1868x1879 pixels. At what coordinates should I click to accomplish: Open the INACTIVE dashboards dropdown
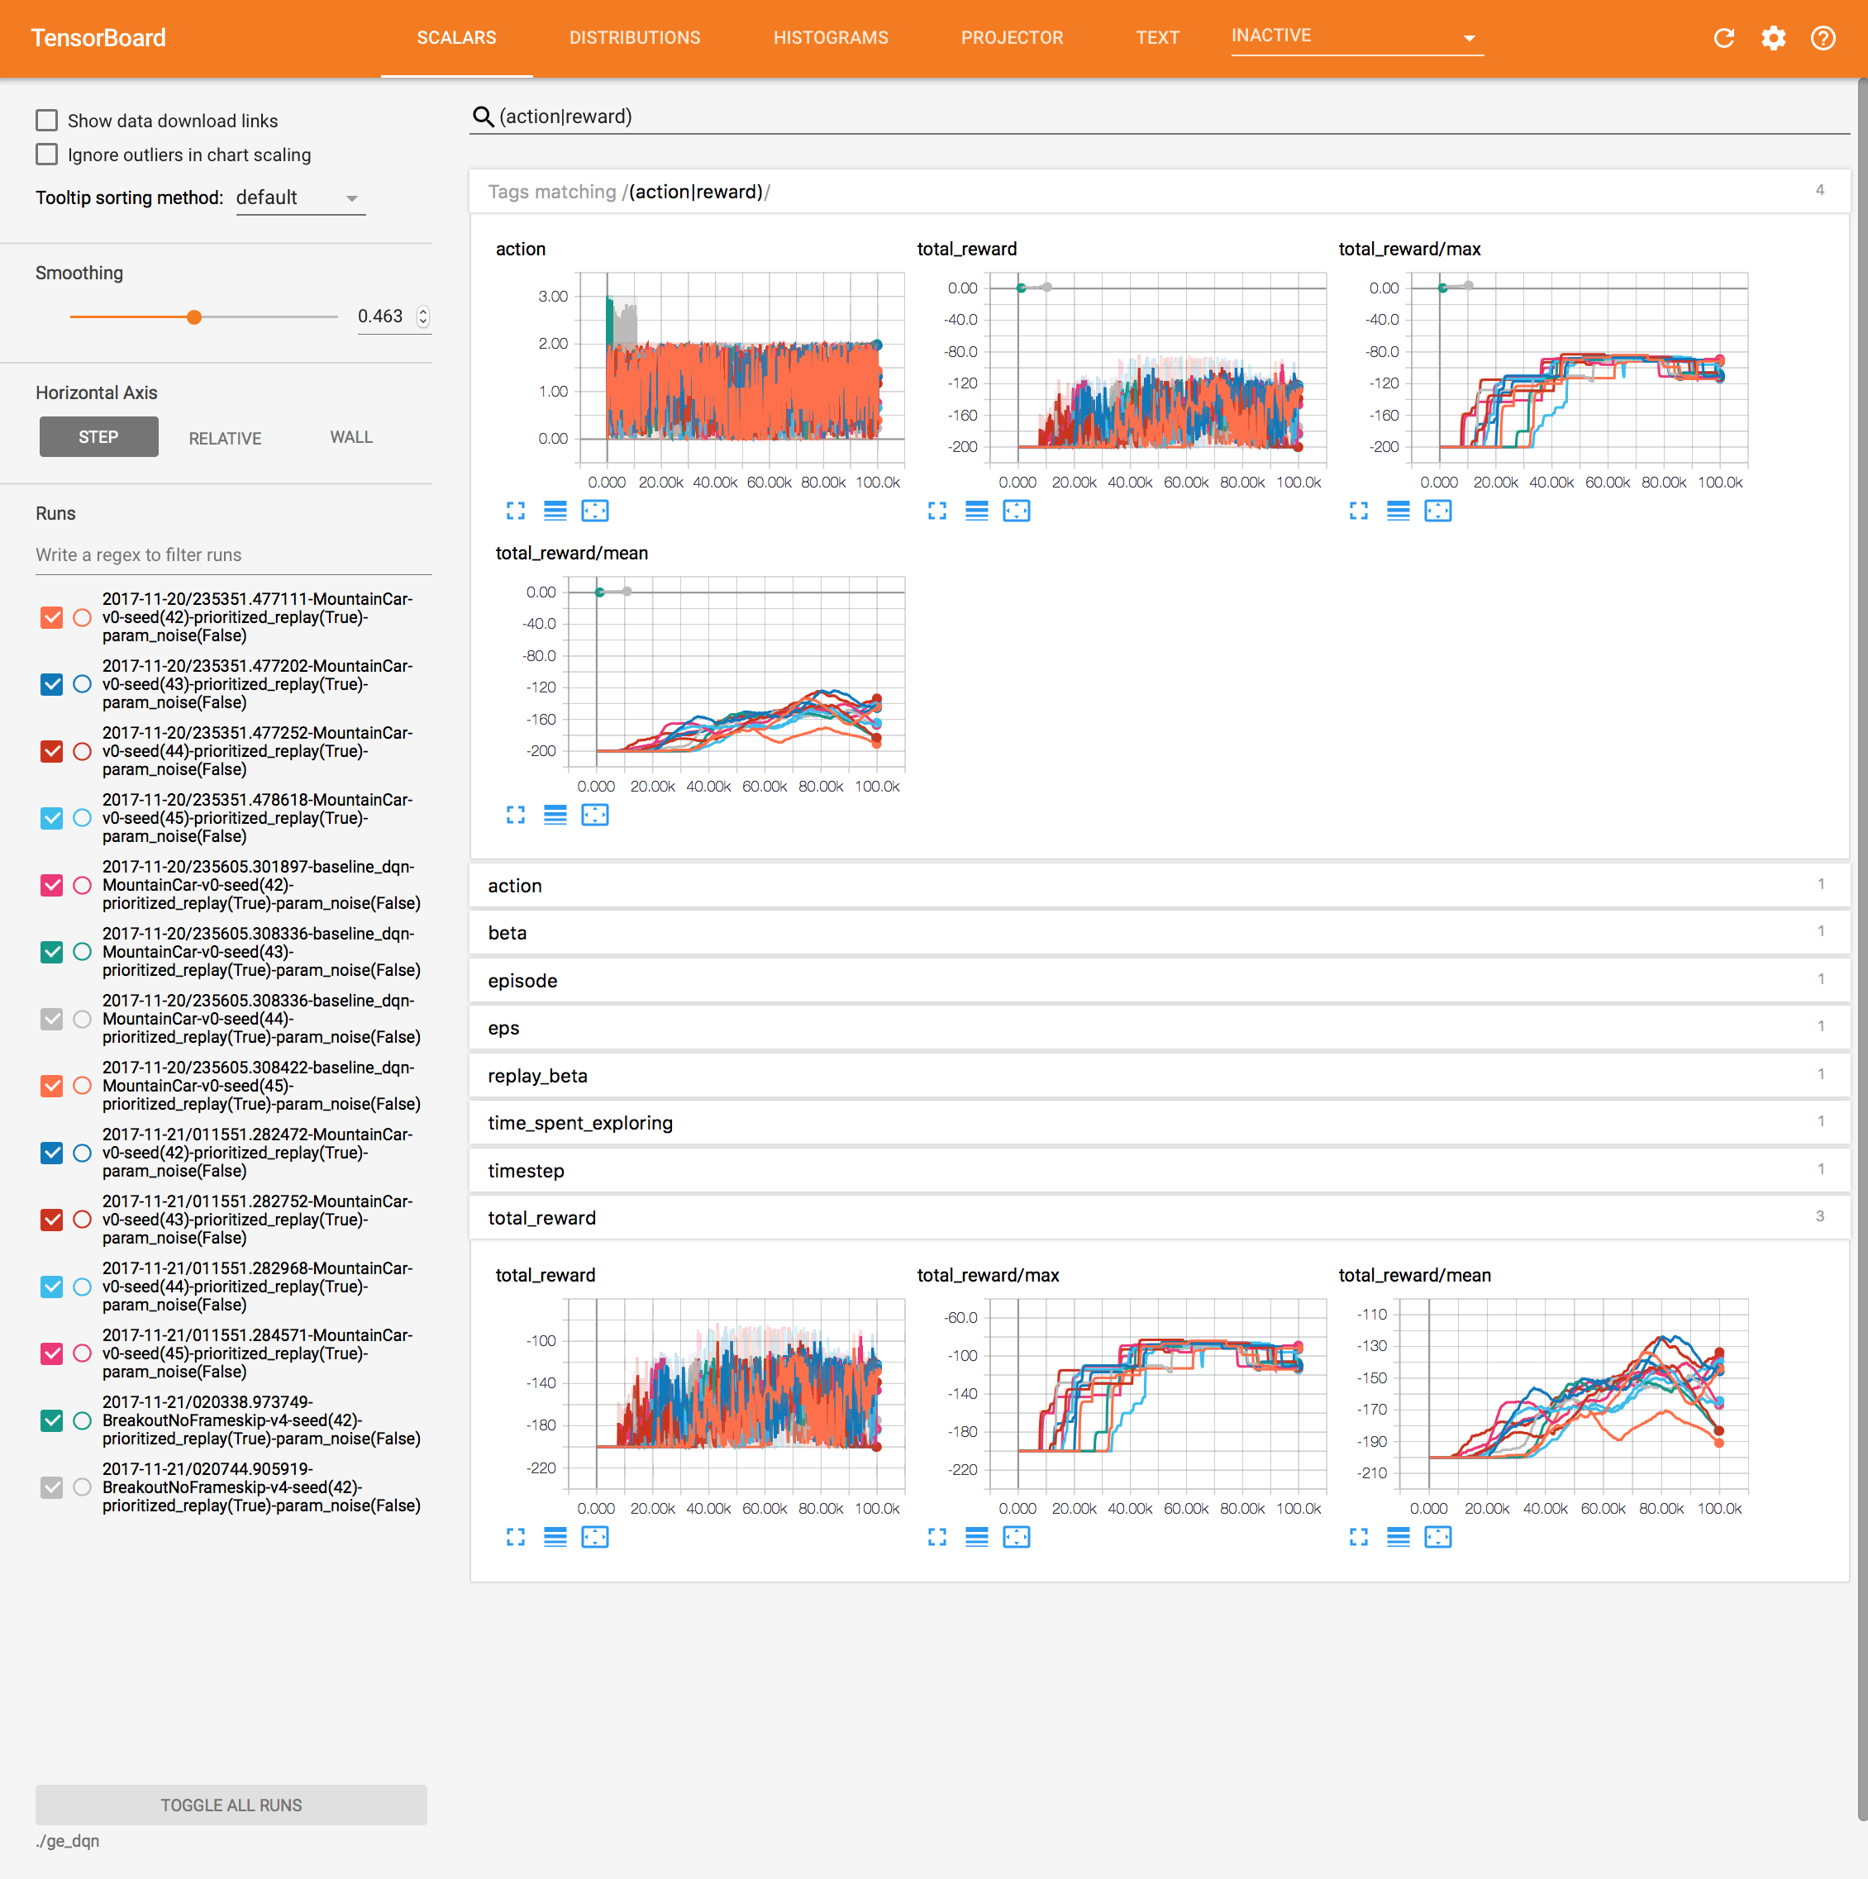click(x=1356, y=37)
